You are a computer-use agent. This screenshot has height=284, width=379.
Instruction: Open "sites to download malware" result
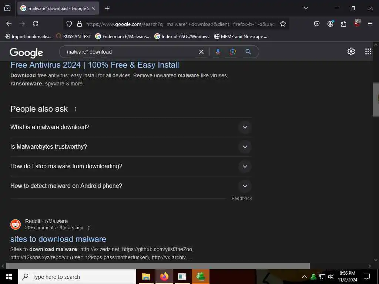58,239
